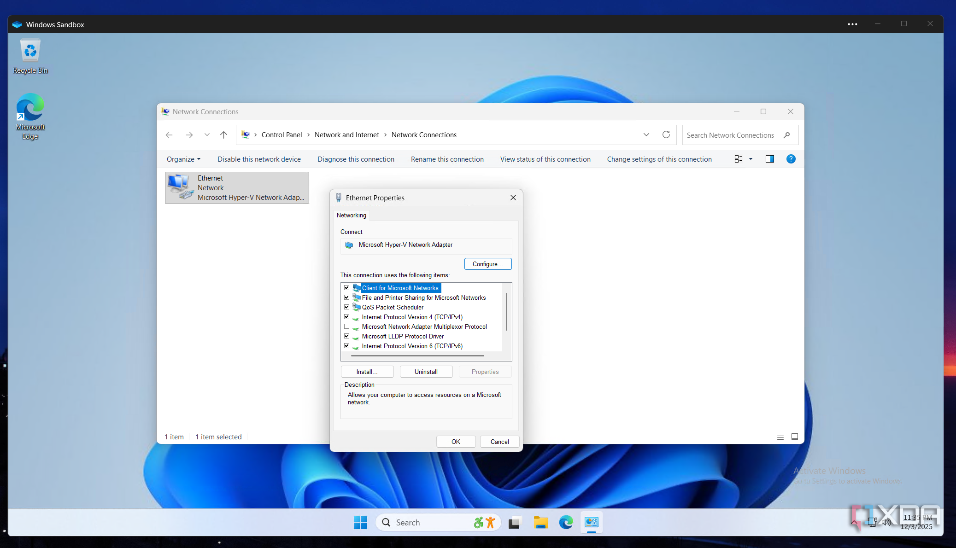Go back in Network Connections window
The height and width of the screenshot is (548, 956).
point(169,135)
